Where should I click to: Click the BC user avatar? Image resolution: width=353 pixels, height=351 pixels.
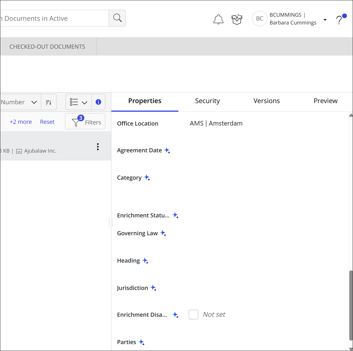pos(259,19)
